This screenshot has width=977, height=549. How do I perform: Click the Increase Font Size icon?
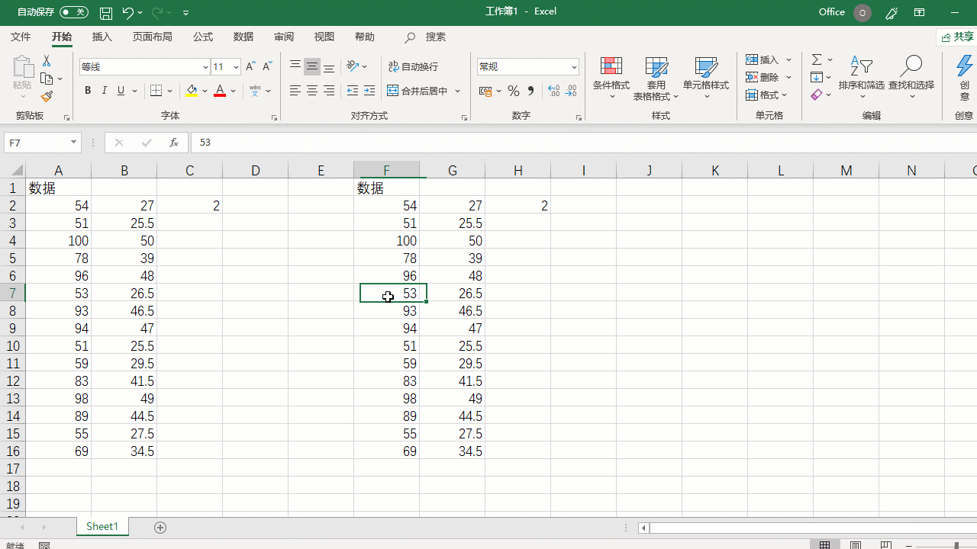point(250,67)
